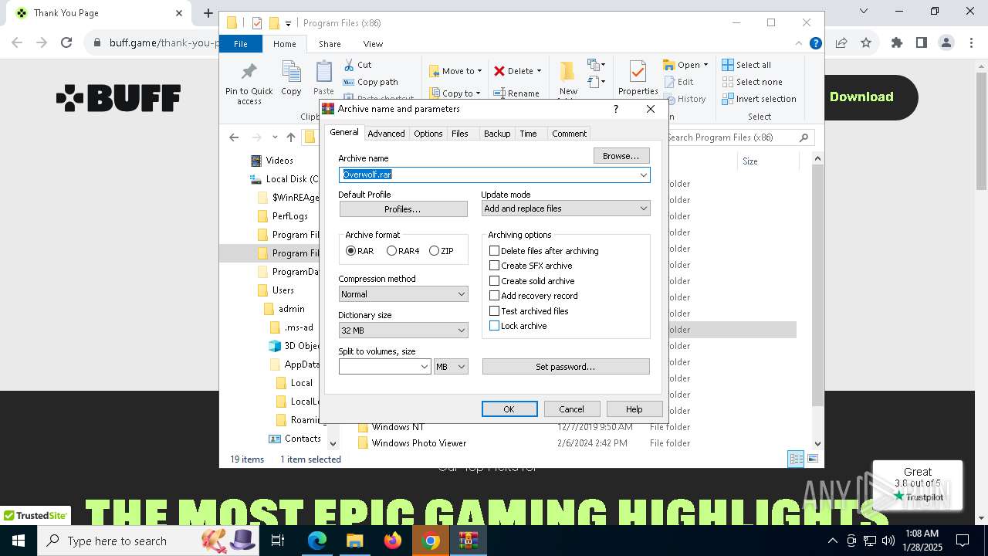The width and height of the screenshot is (988, 556).
Task: Open Explorer recent locations dropdown
Action: (x=274, y=137)
